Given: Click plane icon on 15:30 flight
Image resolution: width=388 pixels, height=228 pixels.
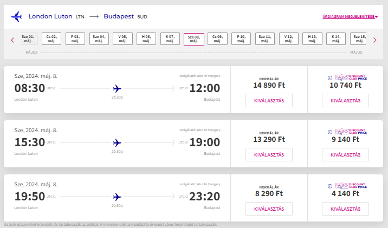Looking at the screenshot, I should (x=117, y=142).
